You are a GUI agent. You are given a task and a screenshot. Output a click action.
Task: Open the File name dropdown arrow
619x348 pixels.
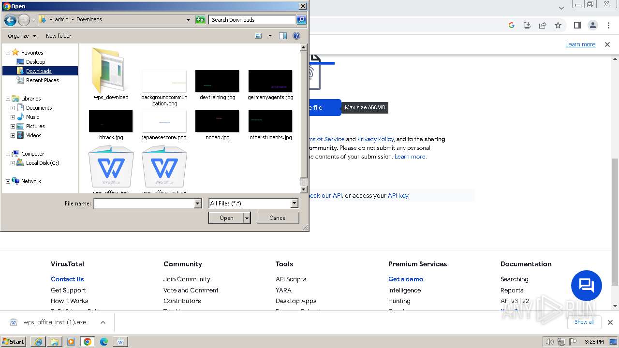197,204
